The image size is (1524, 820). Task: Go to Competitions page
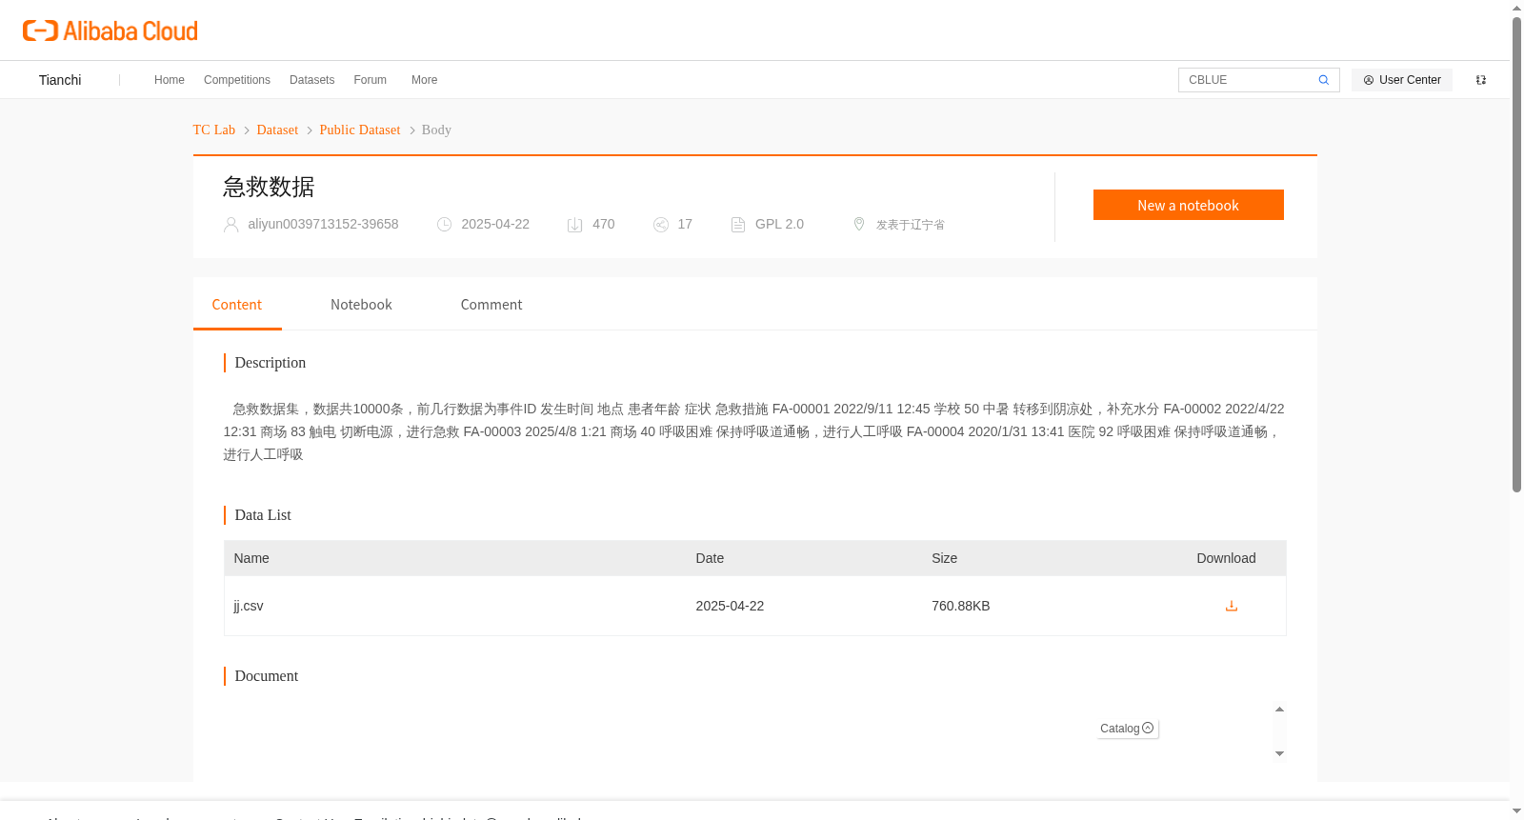click(x=237, y=80)
